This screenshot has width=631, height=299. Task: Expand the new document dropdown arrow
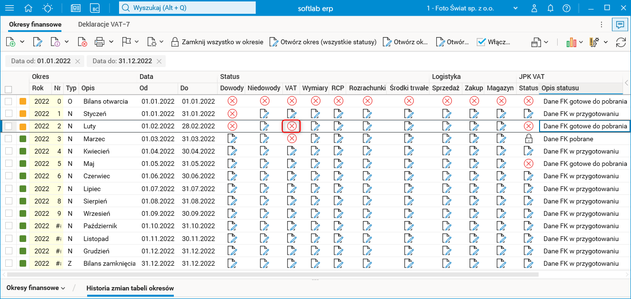22,42
